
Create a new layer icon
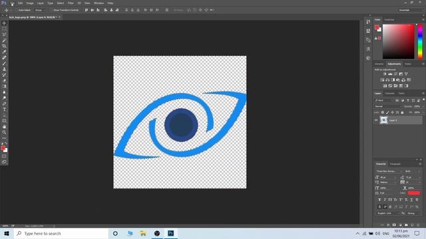(x=412, y=225)
